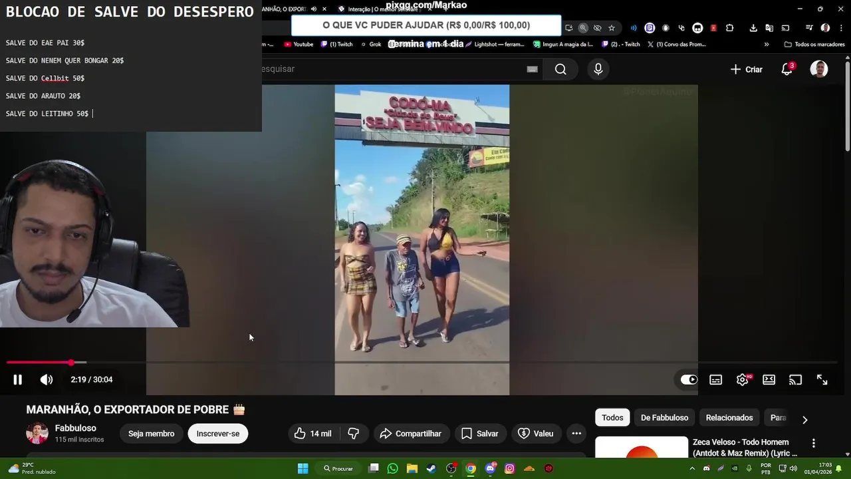Open Chrome downloads icon
This screenshot has width=851, height=479.
(x=753, y=28)
